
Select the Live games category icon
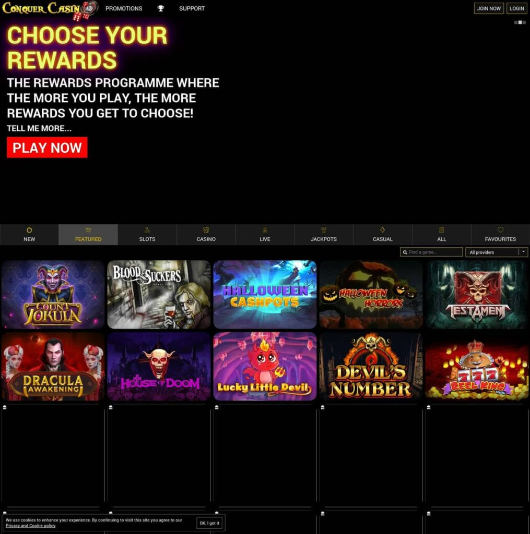pos(265,230)
